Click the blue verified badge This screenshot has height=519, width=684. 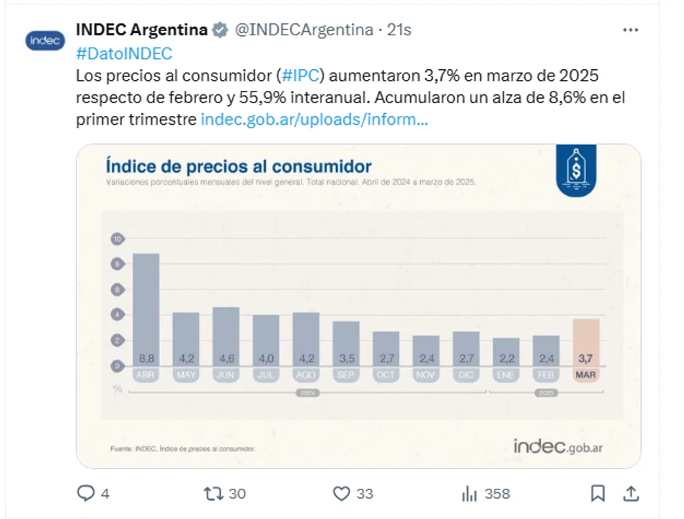click(x=221, y=30)
